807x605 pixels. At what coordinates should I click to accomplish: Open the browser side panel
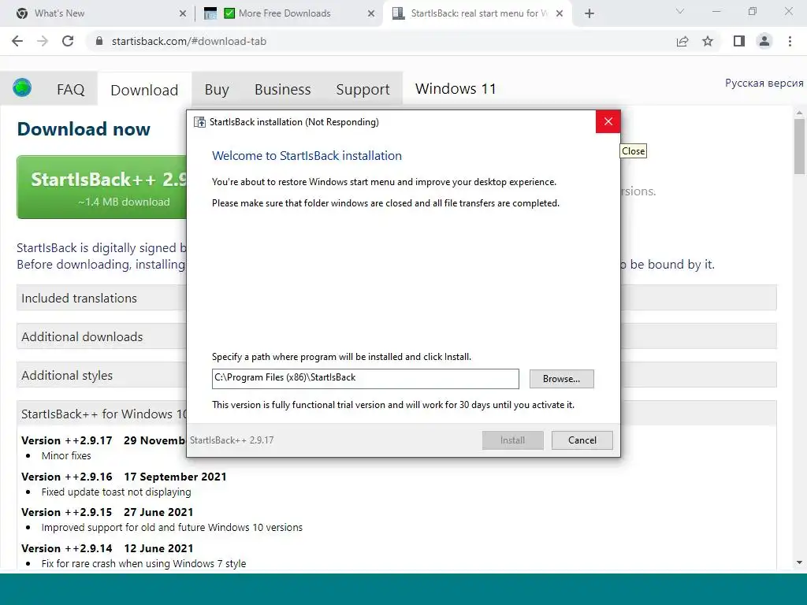[739, 41]
